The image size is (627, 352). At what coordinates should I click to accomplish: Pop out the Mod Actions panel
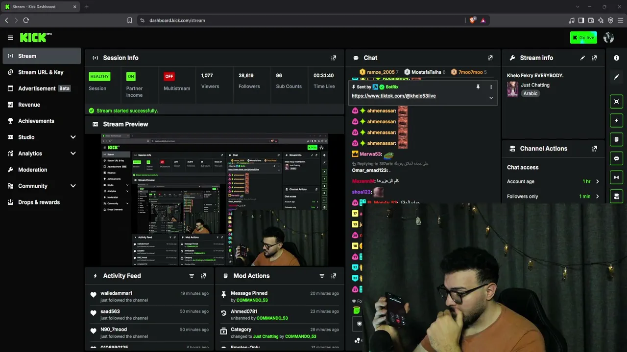(334, 276)
